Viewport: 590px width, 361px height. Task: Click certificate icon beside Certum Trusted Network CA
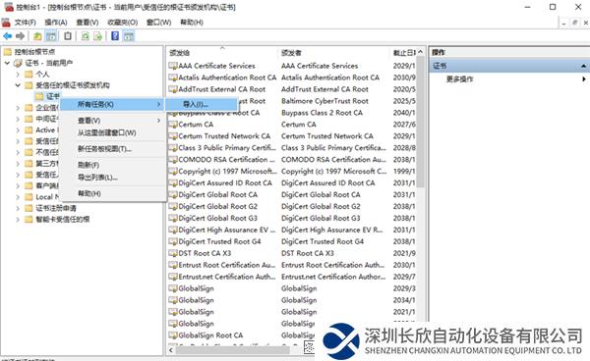(x=173, y=135)
